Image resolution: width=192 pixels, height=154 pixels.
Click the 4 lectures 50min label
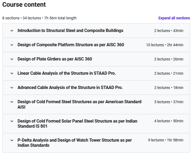tap(169, 121)
